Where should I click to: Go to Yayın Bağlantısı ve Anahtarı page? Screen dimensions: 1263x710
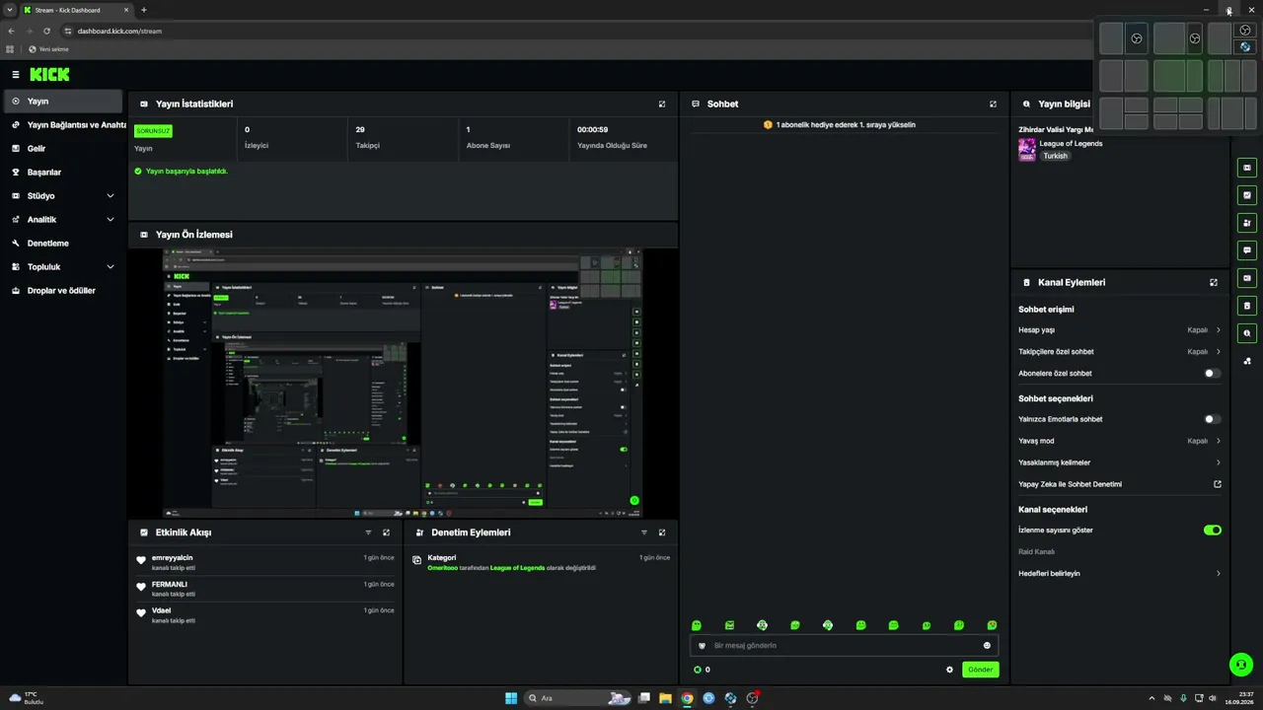point(63,125)
